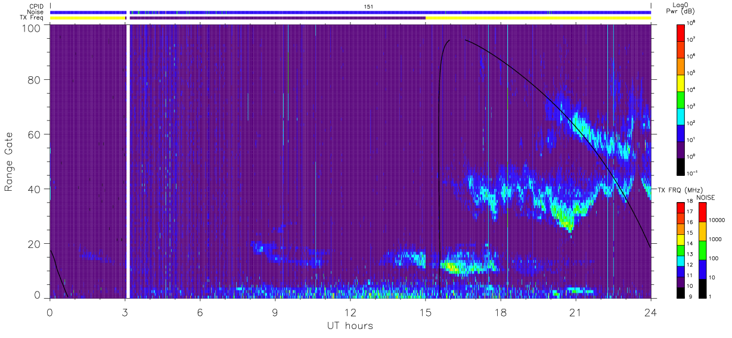The width and height of the screenshot is (732, 338).
Task: Click the y-axis tick label '100'
Action: [x=32, y=27]
